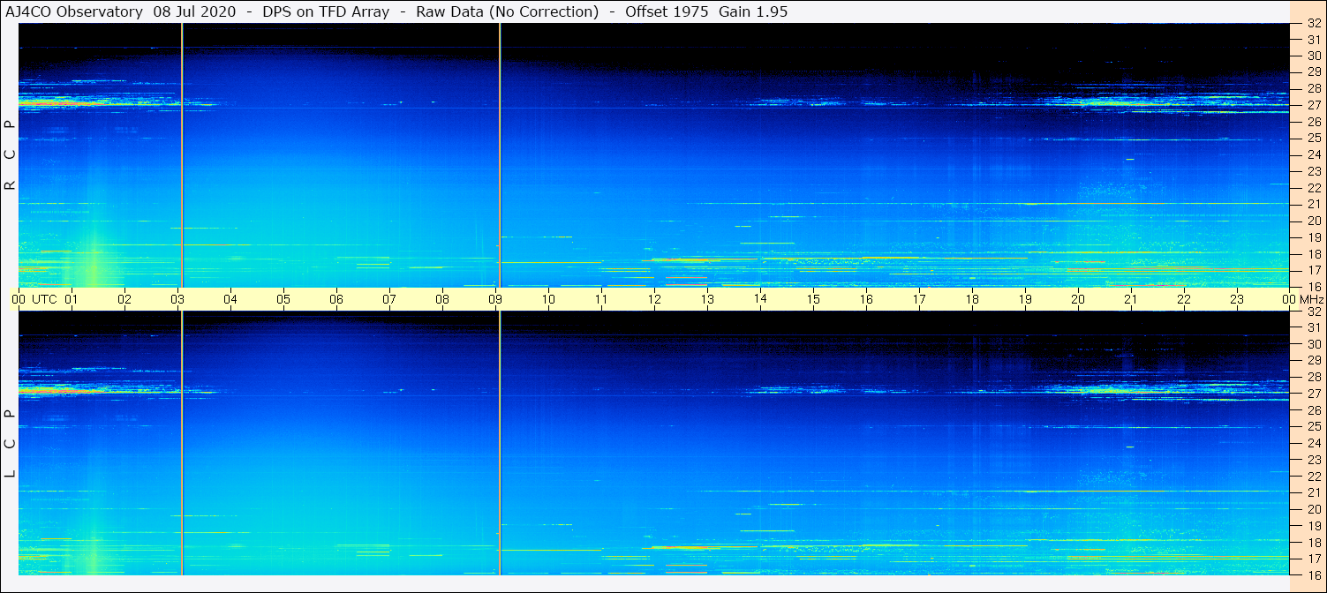Image resolution: width=1327 pixels, height=593 pixels.
Task: Click the 03 hour tick label
Action: (178, 299)
